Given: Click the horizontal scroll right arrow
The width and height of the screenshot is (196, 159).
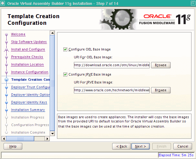Looking at the screenshot, I should (x=47, y=139).
